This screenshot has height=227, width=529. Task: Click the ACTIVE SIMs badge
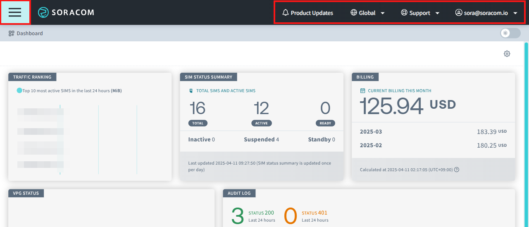point(261,123)
